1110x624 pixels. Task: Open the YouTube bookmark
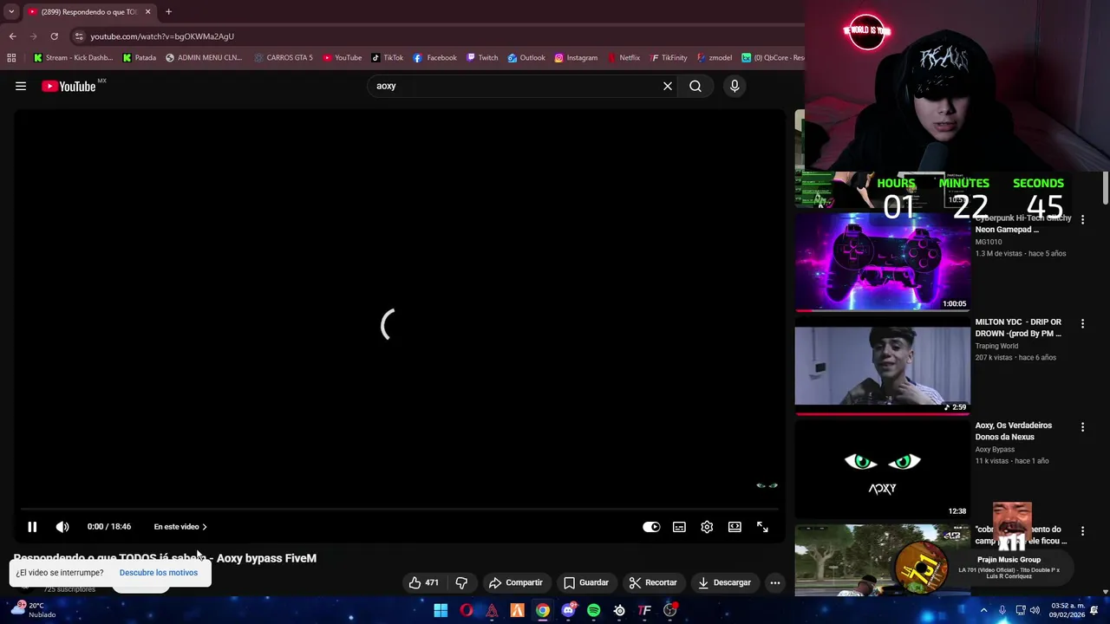click(343, 58)
